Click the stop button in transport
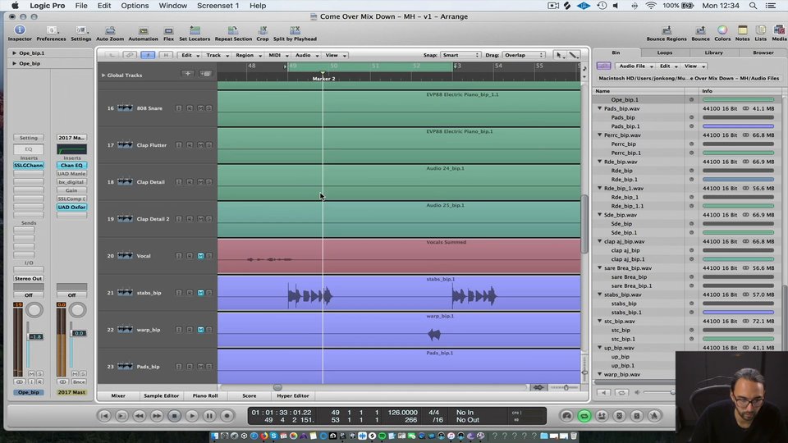This screenshot has height=443, width=788. point(174,416)
